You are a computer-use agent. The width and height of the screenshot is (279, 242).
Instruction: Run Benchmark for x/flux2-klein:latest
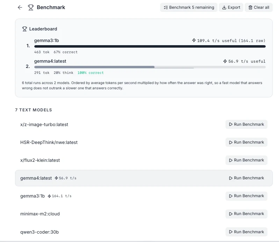click(x=246, y=160)
